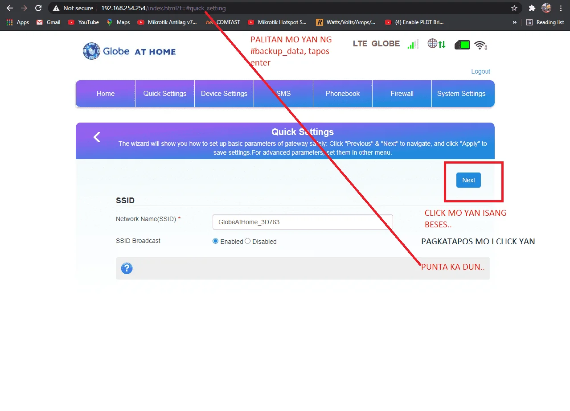
Task: Click the browser back arrow
Action: 10,8
